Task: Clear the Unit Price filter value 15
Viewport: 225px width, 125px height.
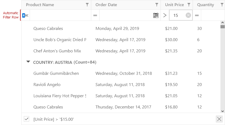Action: (188, 15)
